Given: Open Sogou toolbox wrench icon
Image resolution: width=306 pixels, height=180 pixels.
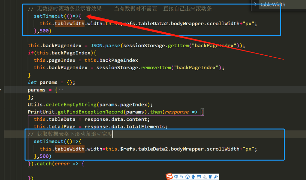Looking at the screenshot, I should (216, 177).
